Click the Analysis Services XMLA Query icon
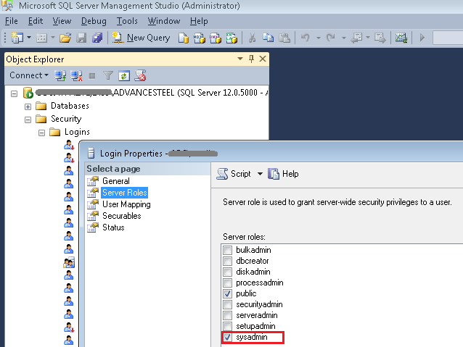Image resolution: width=463 pixels, height=347 pixels. click(x=231, y=38)
